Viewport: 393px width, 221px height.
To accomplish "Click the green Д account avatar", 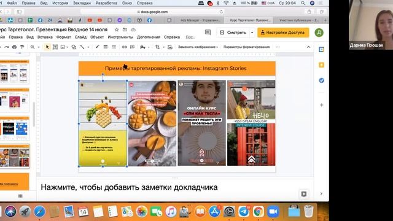I will (x=319, y=33).
